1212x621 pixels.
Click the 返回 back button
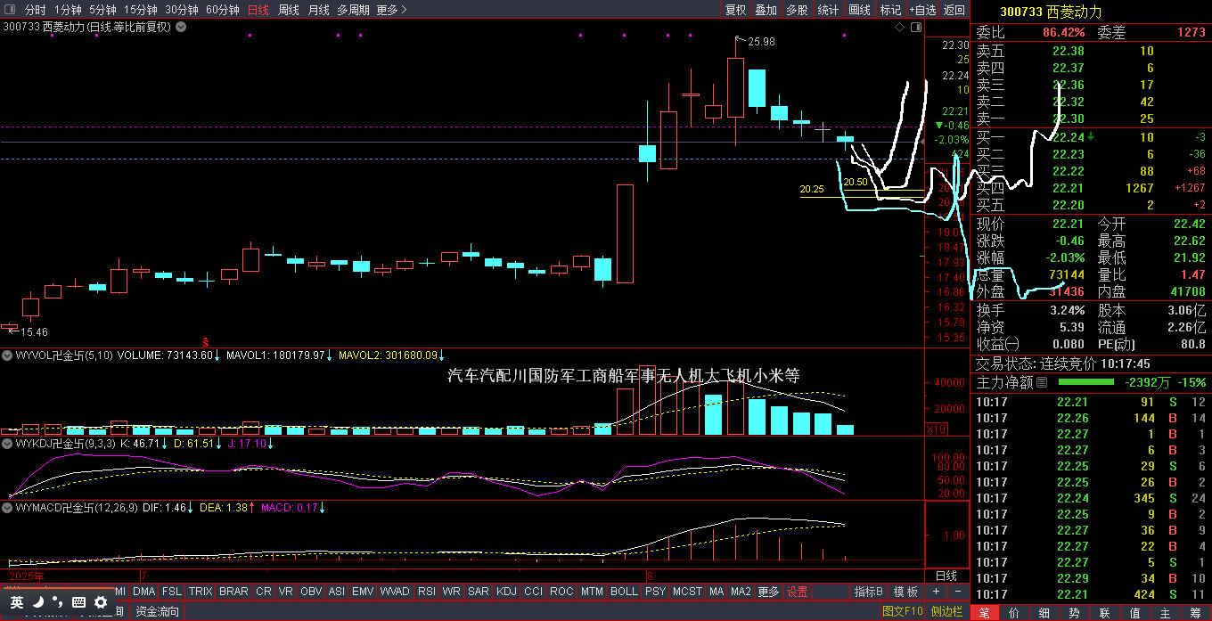954,10
